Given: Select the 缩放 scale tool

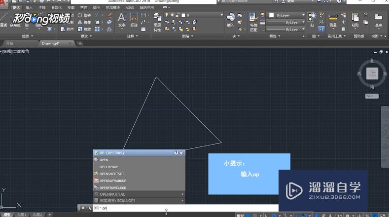Looking at the screenshot, I should coord(84,29).
